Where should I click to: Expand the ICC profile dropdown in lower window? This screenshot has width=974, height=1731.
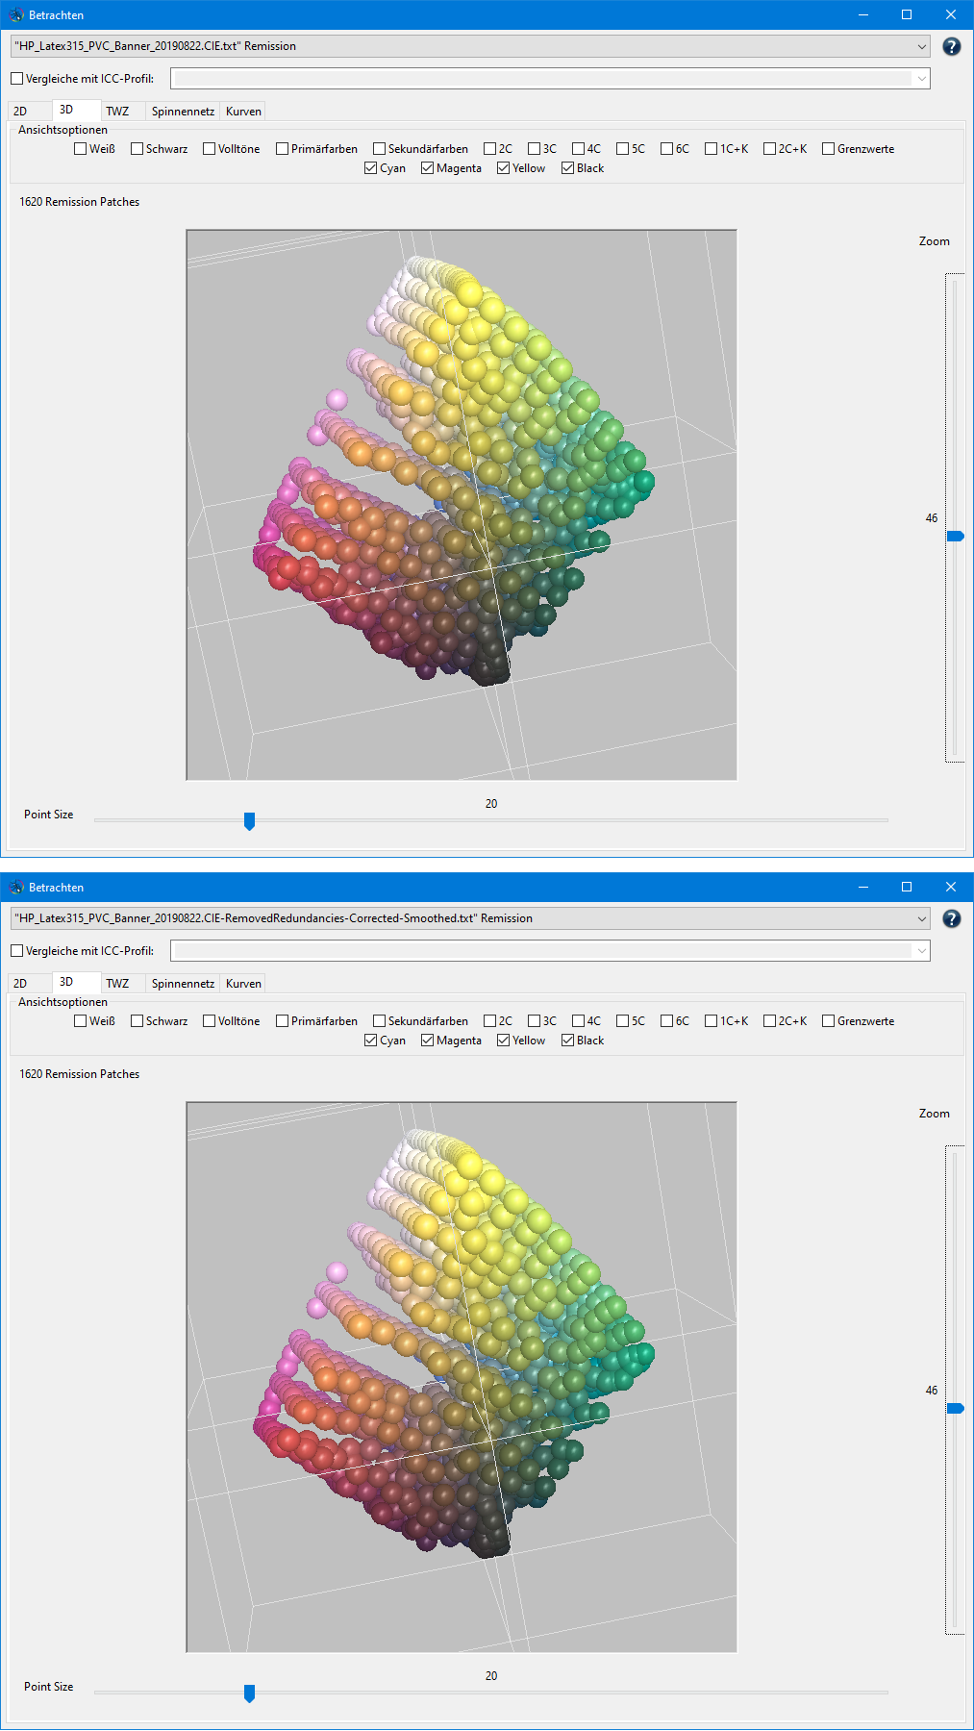click(x=921, y=951)
